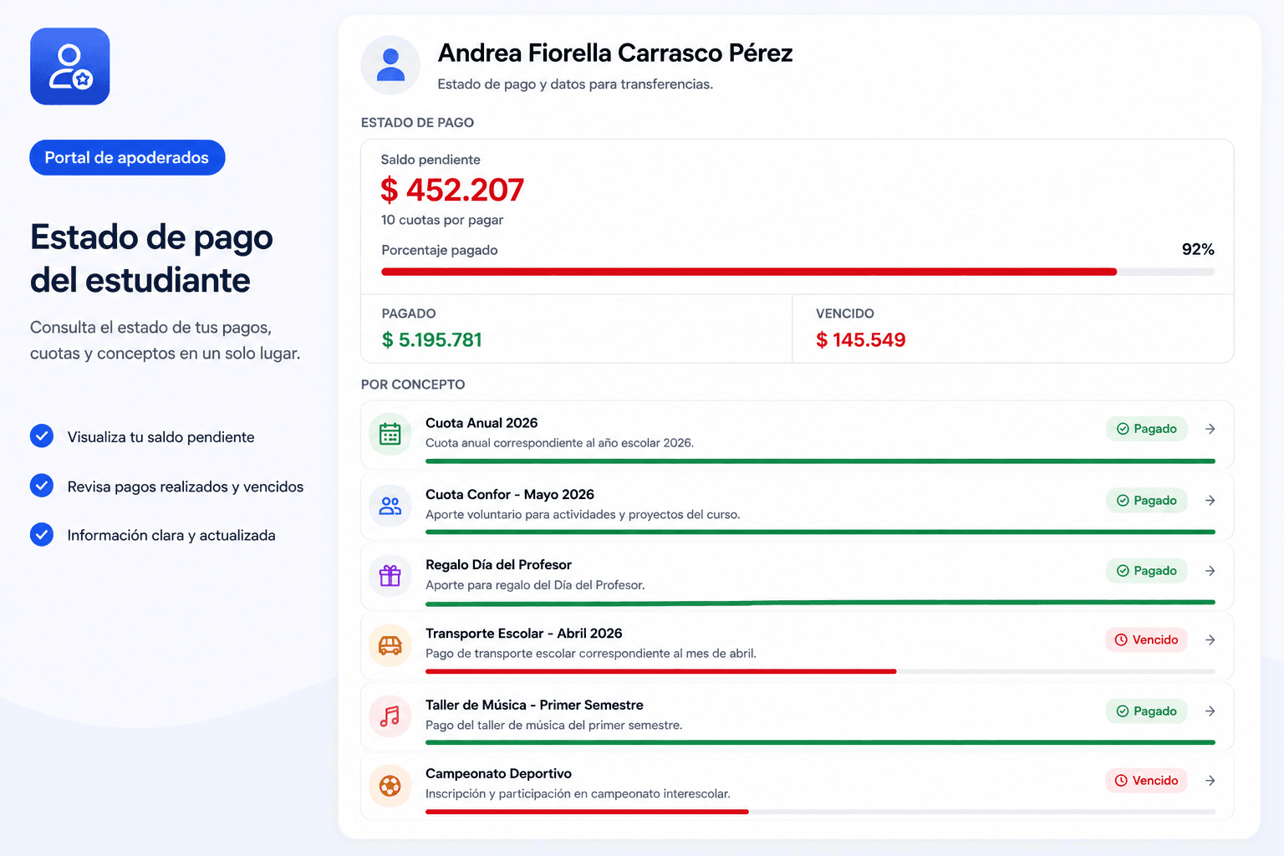Click the checkmark beside Información clara y actualizada
1284x856 pixels.
coord(42,534)
